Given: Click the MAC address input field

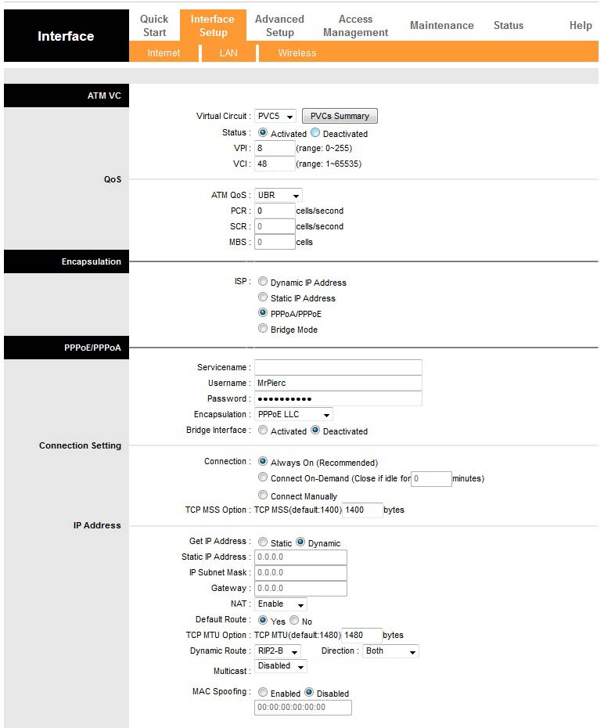Looking at the screenshot, I should [303, 708].
